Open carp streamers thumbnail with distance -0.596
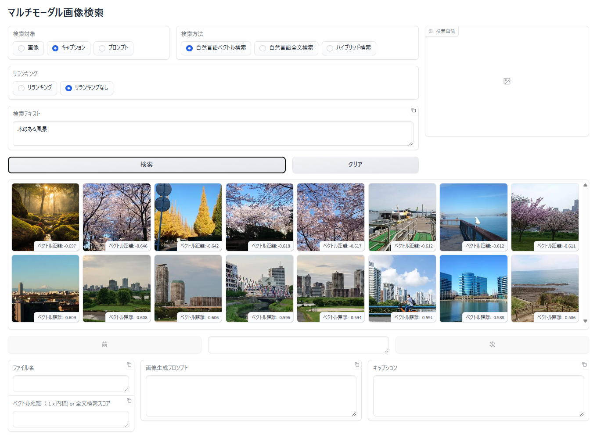The height and width of the screenshot is (438, 597). [260, 289]
